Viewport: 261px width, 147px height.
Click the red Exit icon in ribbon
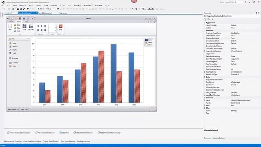point(61,26)
